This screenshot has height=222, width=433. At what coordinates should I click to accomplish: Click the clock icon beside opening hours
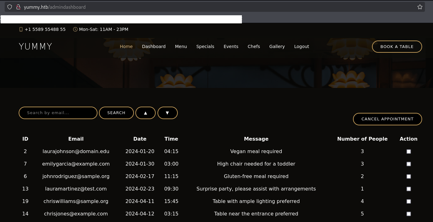pos(75,29)
